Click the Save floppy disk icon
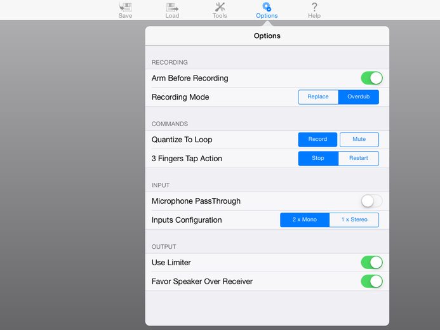The width and height of the screenshot is (440, 330). coord(125,7)
